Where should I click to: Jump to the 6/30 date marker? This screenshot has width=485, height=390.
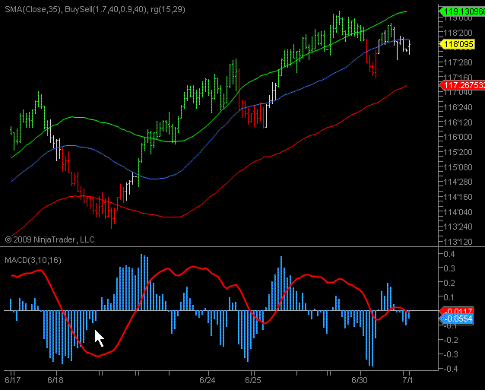tap(360, 378)
